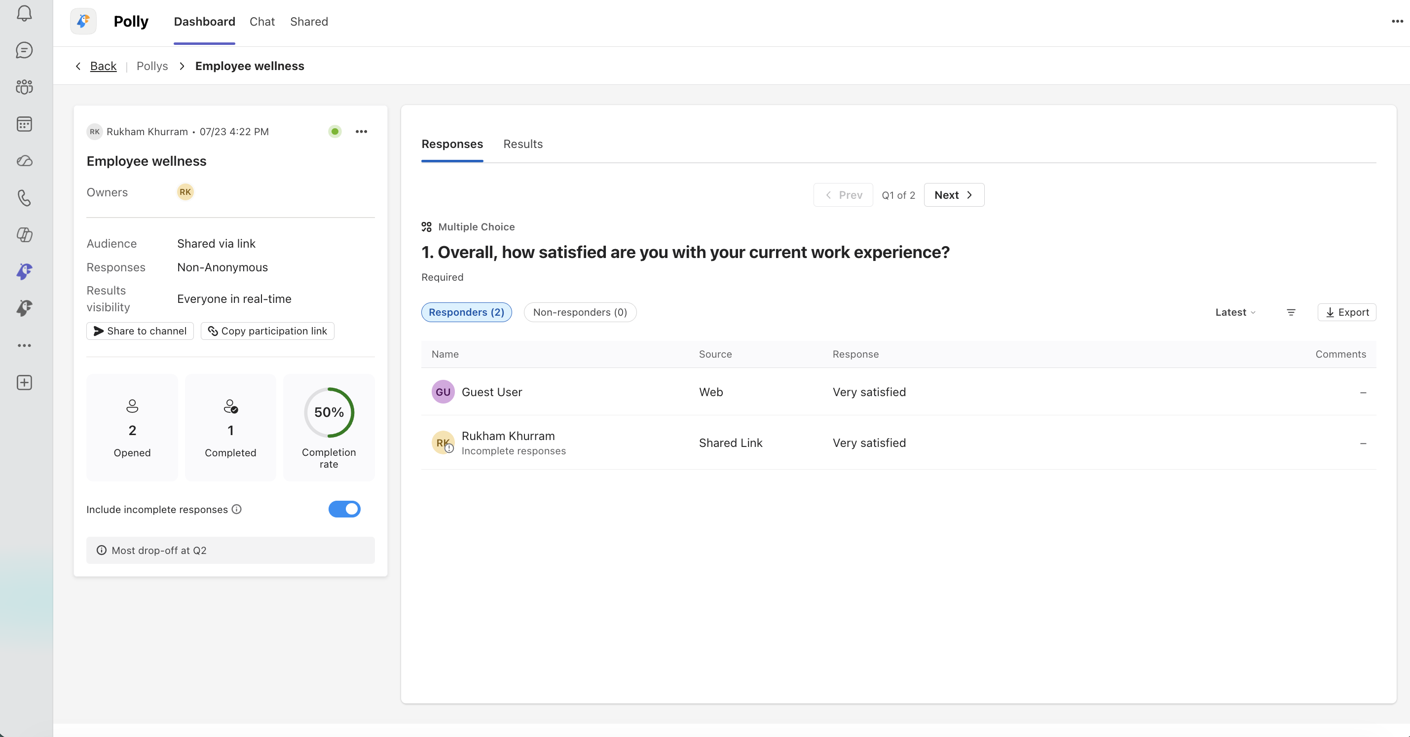This screenshot has height=737, width=1410.
Task: Click the Non-Anonymous responses value
Action: pyautogui.click(x=222, y=267)
